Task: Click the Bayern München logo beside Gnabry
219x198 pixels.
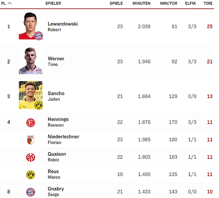Action: [31, 192]
